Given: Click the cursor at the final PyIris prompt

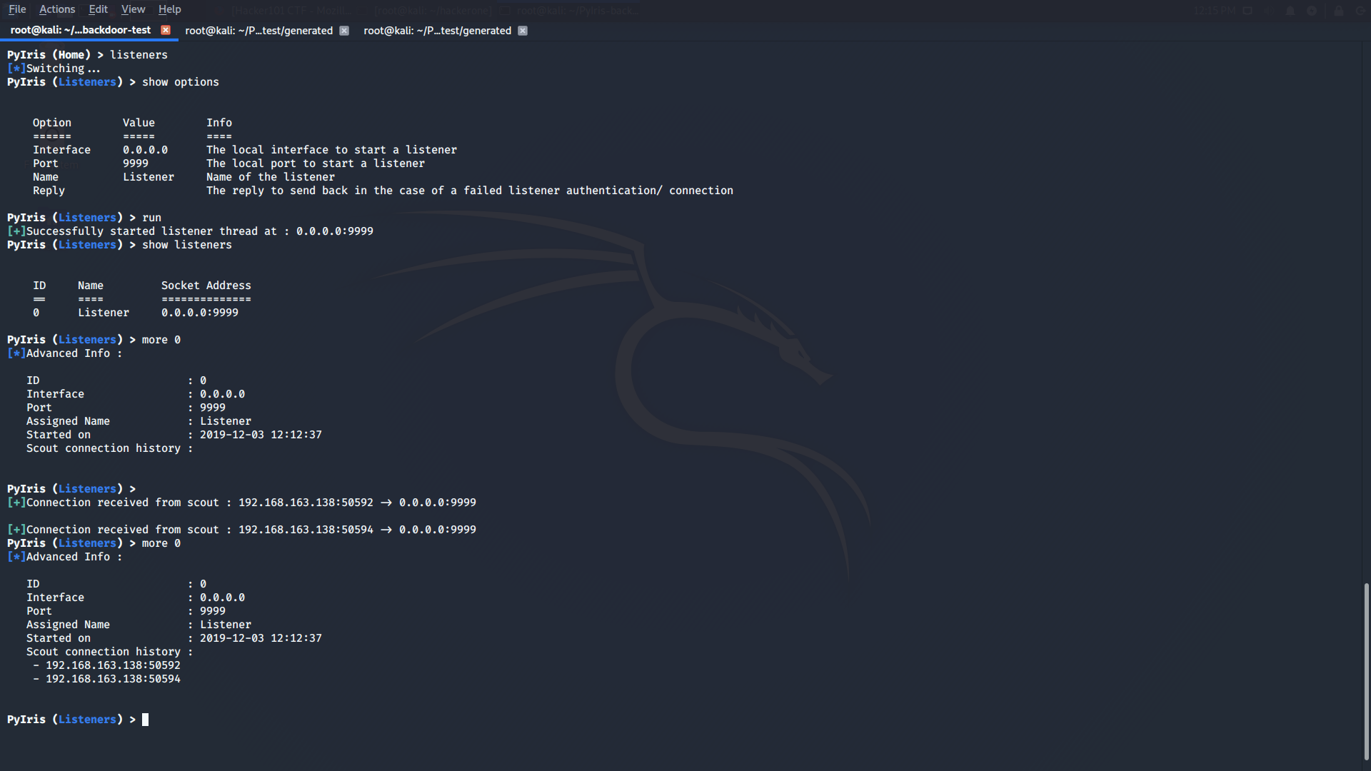Looking at the screenshot, I should [x=146, y=720].
